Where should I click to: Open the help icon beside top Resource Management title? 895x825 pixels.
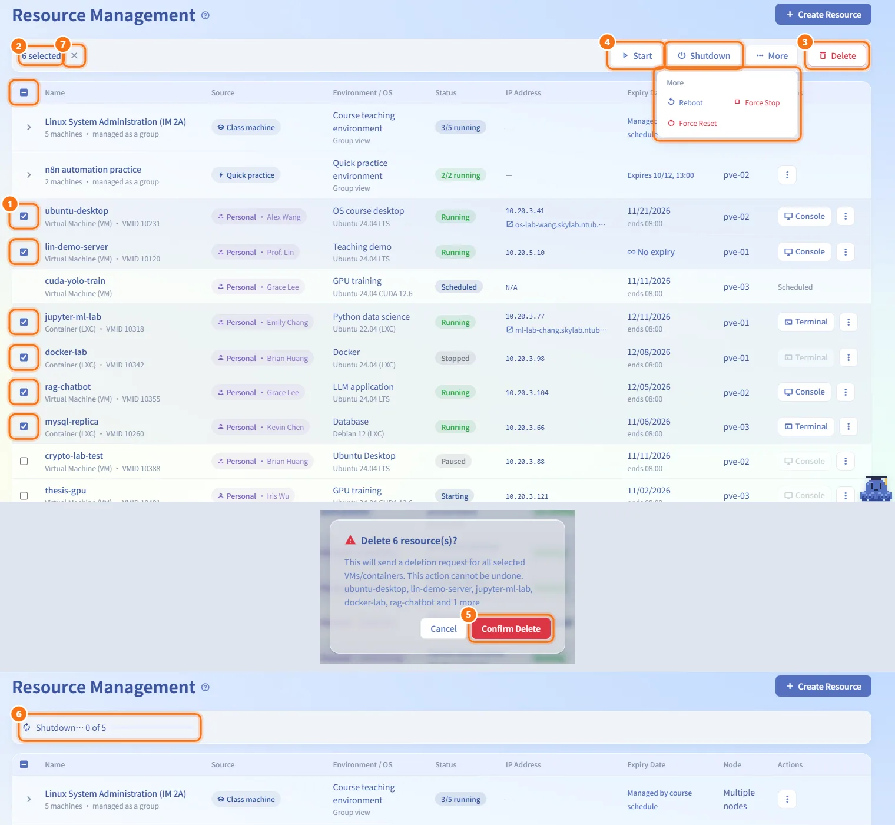pyautogui.click(x=205, y=15)
